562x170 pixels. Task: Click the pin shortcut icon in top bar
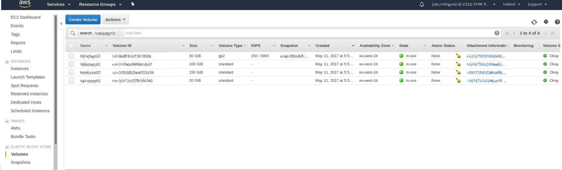click(x=133, y=4)
